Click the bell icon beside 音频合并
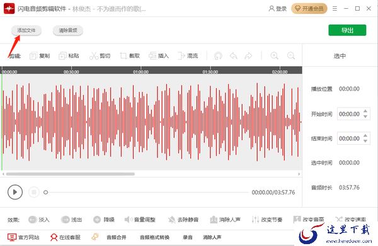 [x=95, y=237]
